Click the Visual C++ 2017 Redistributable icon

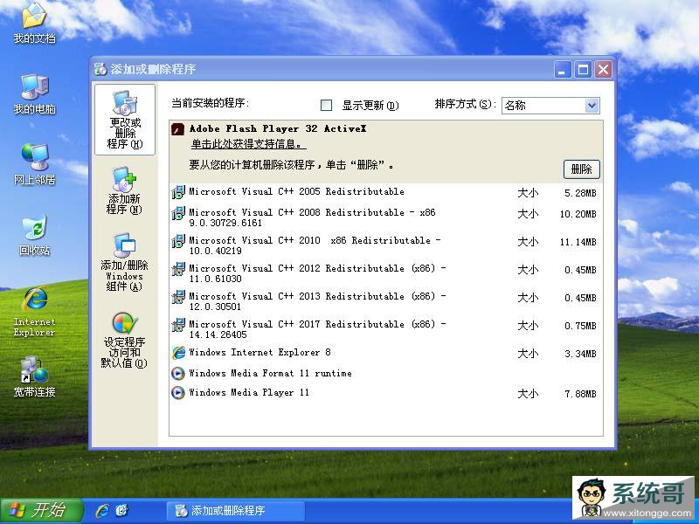coord(178,325)
